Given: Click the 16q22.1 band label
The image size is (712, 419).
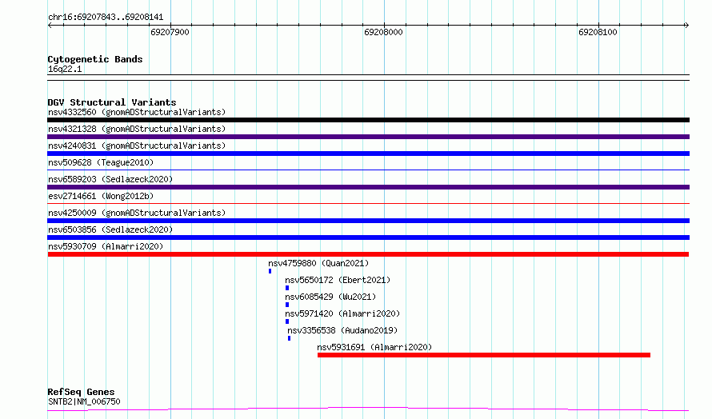Looking at the screenshot, I should pyautogui.click(x=65, y=69).
